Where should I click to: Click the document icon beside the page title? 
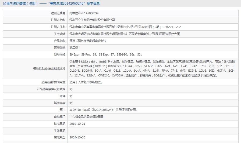pyautogui.click(x=5, y=3)
